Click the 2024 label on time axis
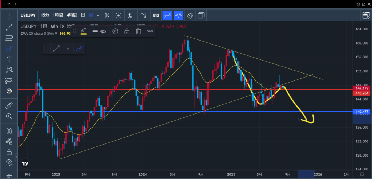372x179 pixels. 143,175
